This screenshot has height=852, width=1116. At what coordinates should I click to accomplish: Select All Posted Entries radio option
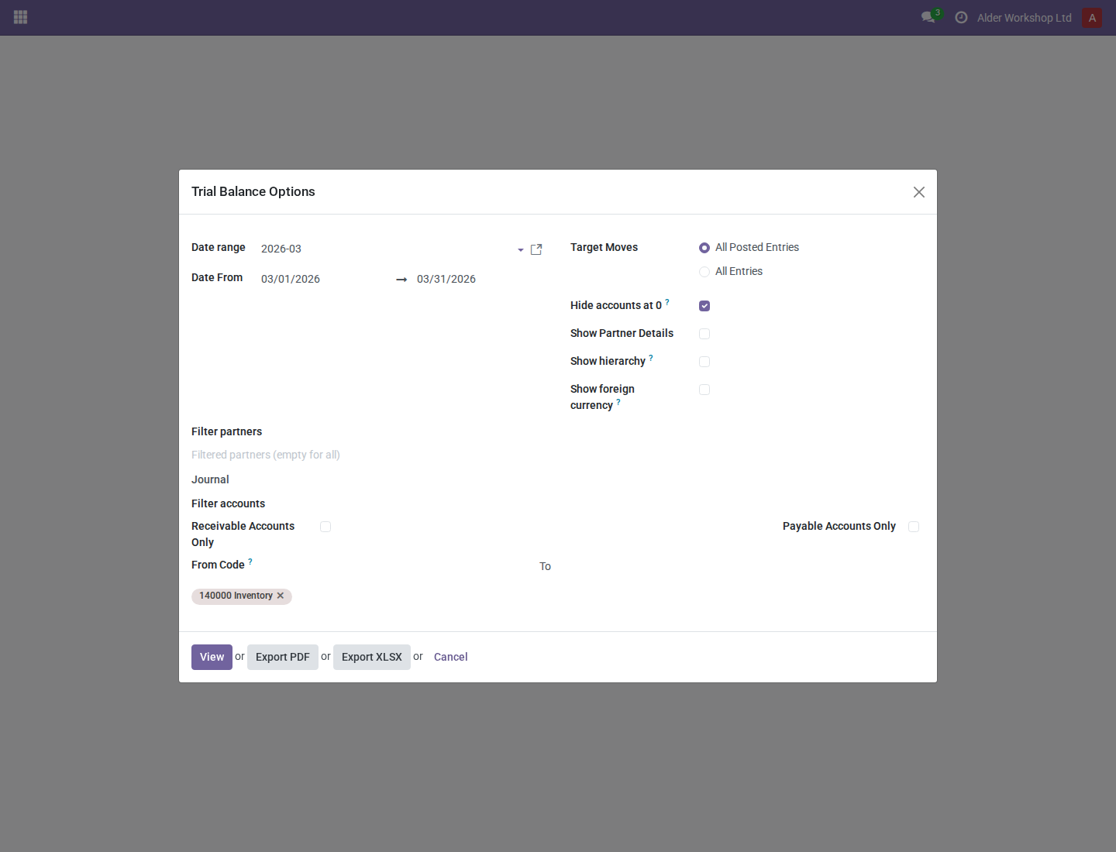[704, 248]
